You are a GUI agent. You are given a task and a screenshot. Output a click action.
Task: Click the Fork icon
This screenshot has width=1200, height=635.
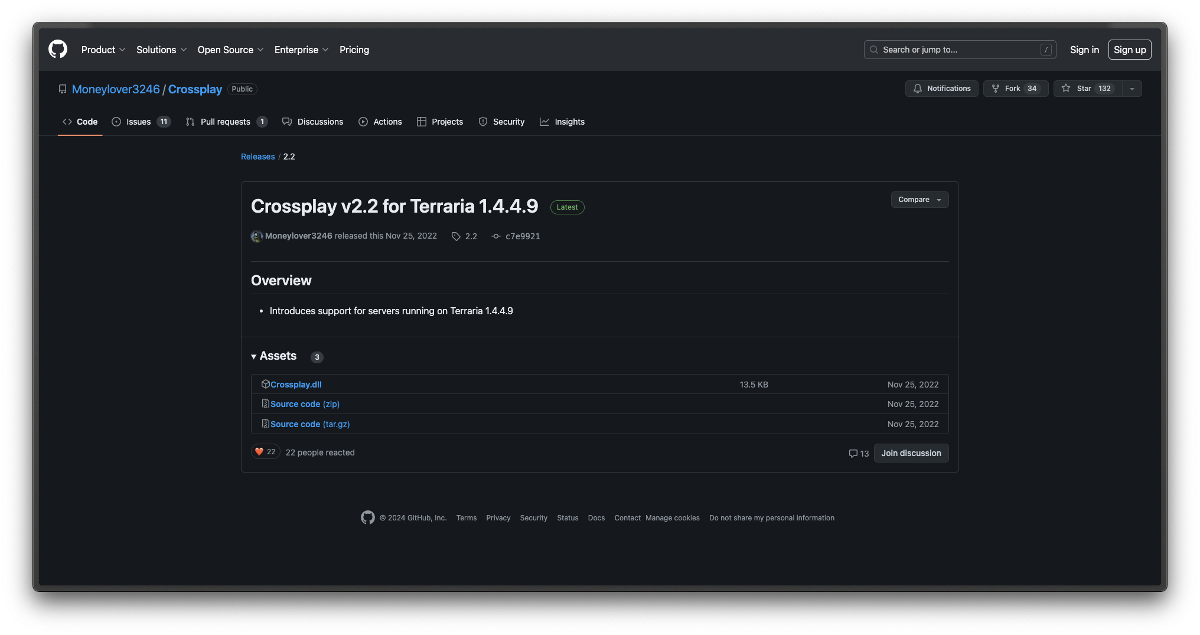pyautogui.click(x=996, y=89)
